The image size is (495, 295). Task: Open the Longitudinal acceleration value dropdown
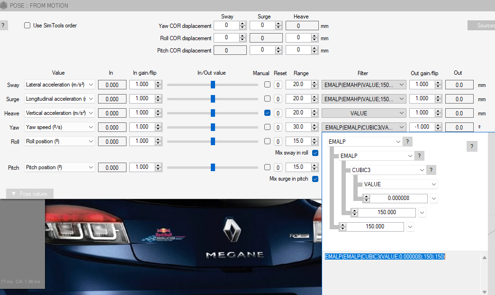point(59,99)
